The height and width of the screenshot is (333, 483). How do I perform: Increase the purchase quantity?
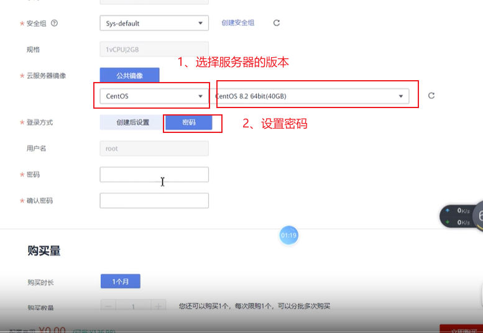(x=159, y=306)
